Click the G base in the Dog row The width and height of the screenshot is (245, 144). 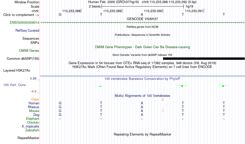click(60, 115)
